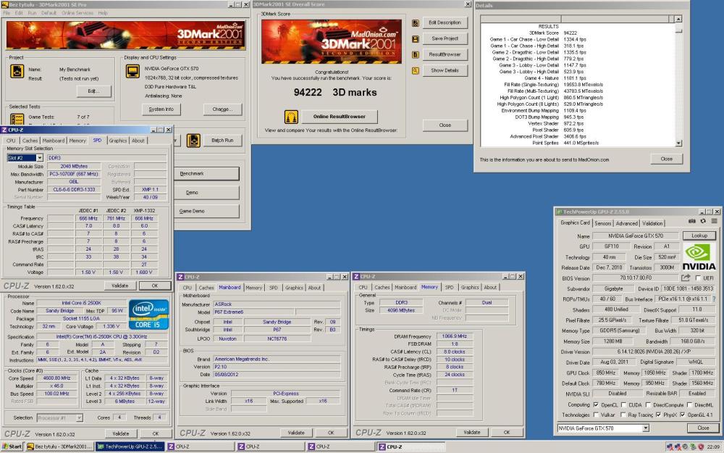Image resolution: width=724 pixels, height=453 pixels.
Task: Toggle the Ray Tracing checkbox in GPU-Z
Action: coord(623,415)
